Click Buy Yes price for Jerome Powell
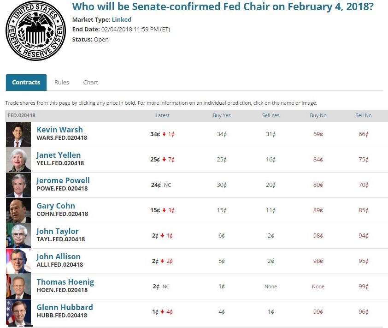The image size is (388, 328). point(222,185)
